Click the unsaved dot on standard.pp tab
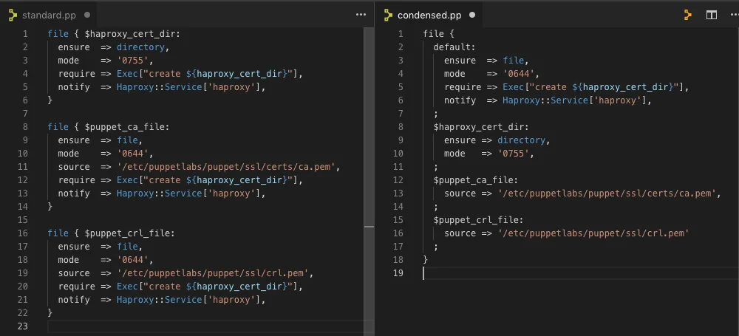 coord(86,15)
